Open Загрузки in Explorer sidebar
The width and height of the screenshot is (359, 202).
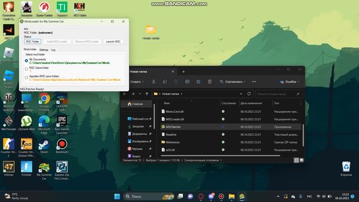[x=140, y=126]
